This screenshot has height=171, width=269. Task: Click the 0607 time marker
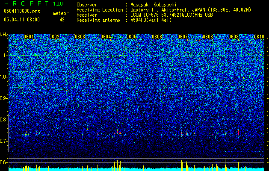click(183, 37)
